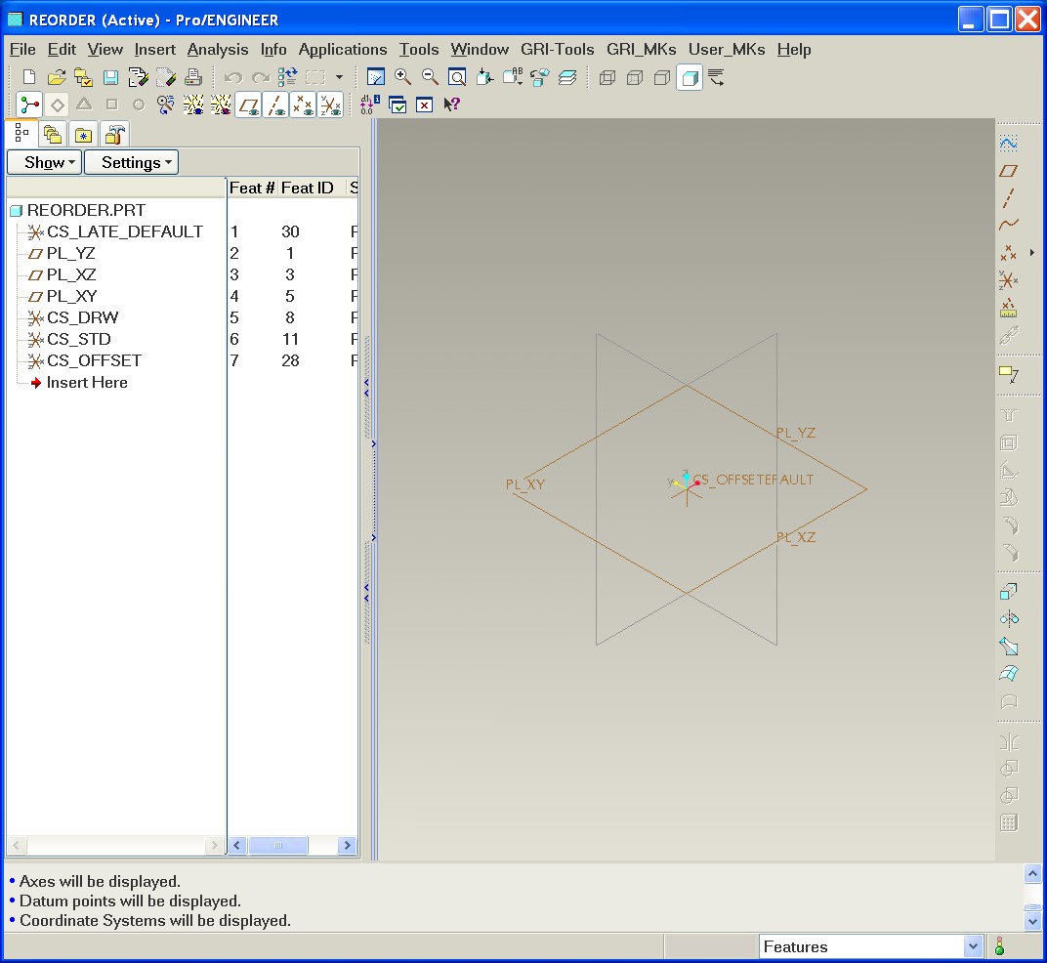This screenshot has height=963, width=1047.
Task: Open the Reorient view icon
Action: pyautogui.click(x=484, y=77)
